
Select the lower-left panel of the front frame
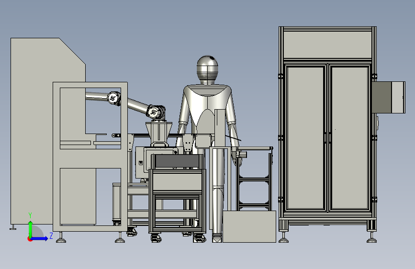(x=78, y=196)
